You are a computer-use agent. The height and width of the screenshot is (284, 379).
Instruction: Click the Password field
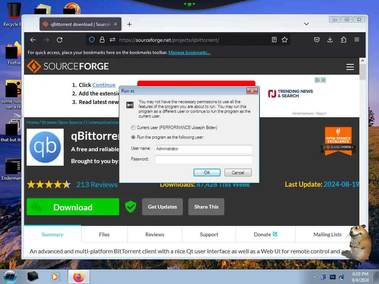pos(204,159)
